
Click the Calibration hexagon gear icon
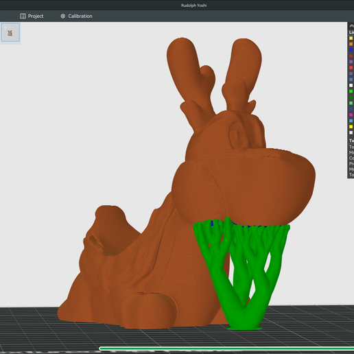(x=63, y=16)
